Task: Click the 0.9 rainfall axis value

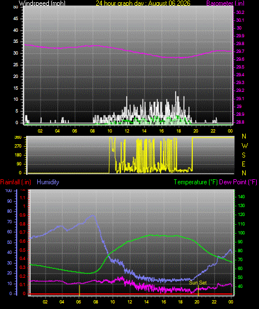Action: pos(23,215)
